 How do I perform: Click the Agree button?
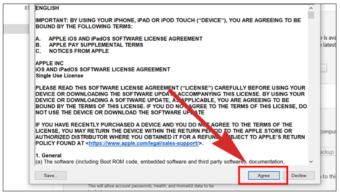tap(264, 176)
